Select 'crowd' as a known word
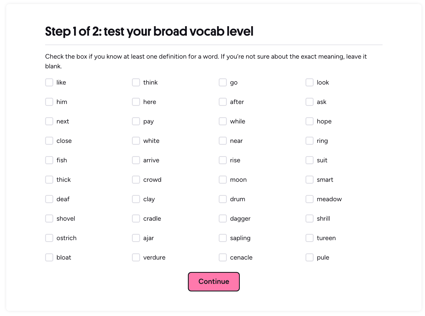Screen dimensions: 425x316 pyautogui.click(x=136, y=179)
